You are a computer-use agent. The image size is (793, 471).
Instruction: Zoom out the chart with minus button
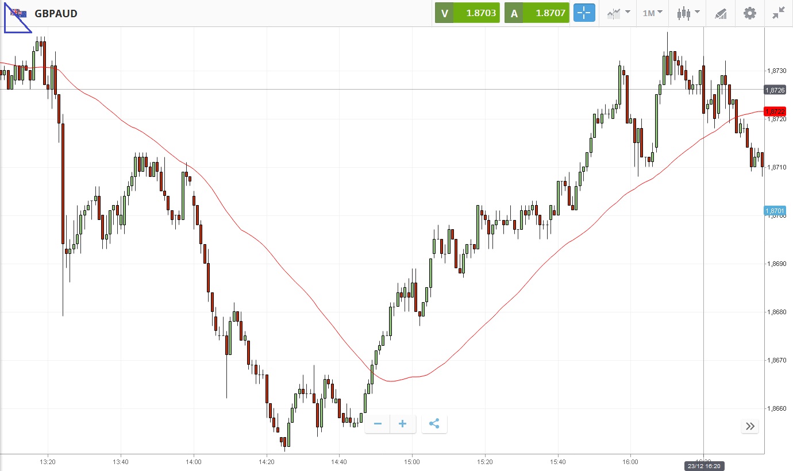point(378,424)
